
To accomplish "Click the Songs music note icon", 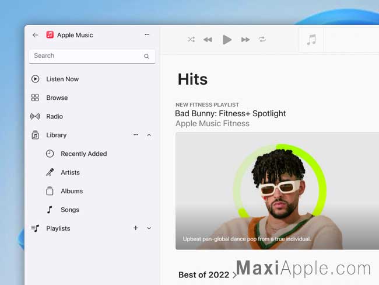I will (x=50, y=210).
